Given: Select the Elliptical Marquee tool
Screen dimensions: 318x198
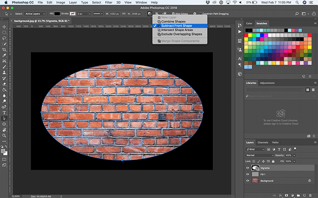Looking at the screenshot, I should pos(4,32).
